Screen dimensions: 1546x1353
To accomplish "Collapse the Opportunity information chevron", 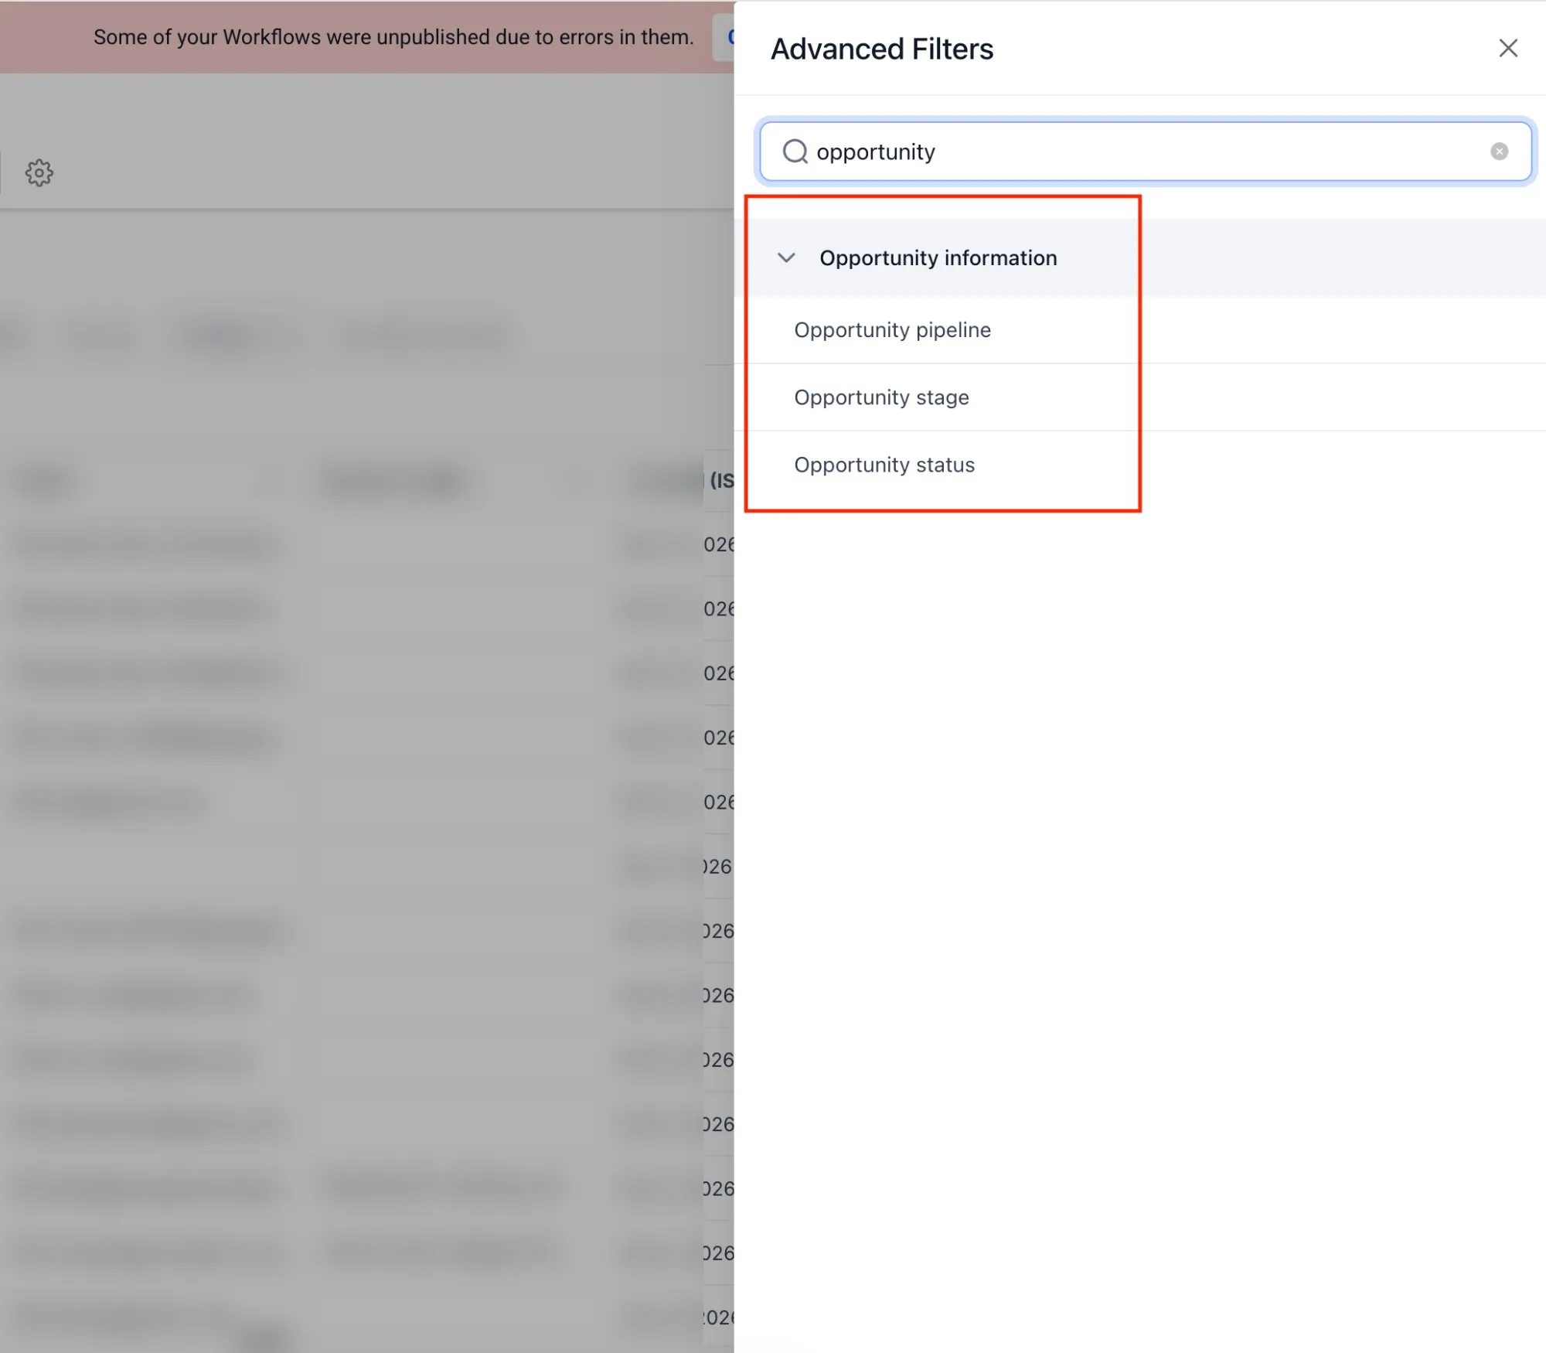I will coord(786,257).
